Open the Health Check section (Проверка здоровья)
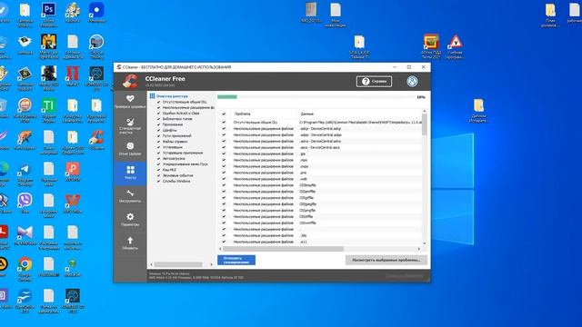The height and width of the screenshot is (327, 582). (130, 102)
